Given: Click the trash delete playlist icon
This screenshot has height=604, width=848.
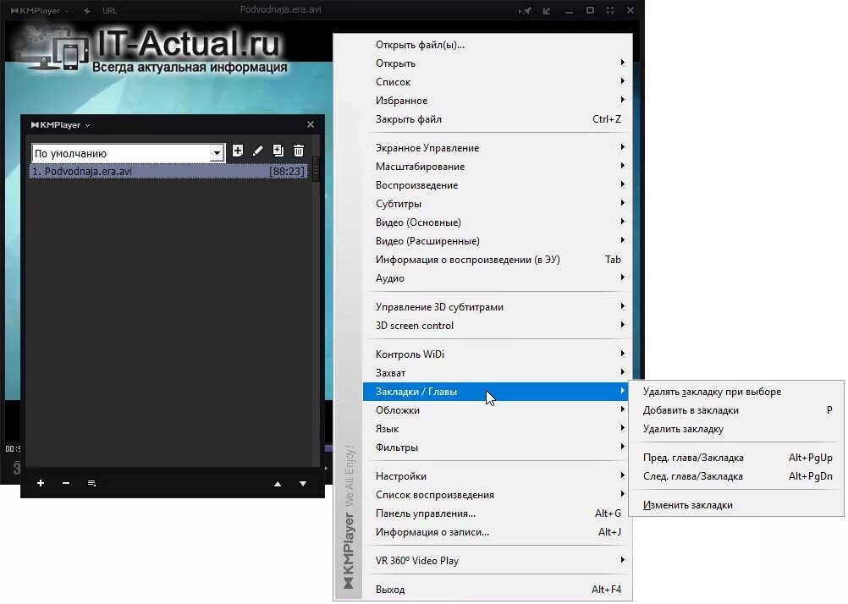Looking at the screenshot, I should (299, 151).
